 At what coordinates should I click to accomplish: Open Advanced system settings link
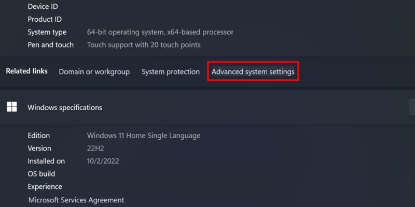click(253, 71)
